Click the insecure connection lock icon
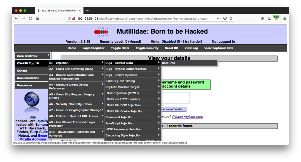The width and height of the screenshot is (301, 162). (x=73, y=18)
